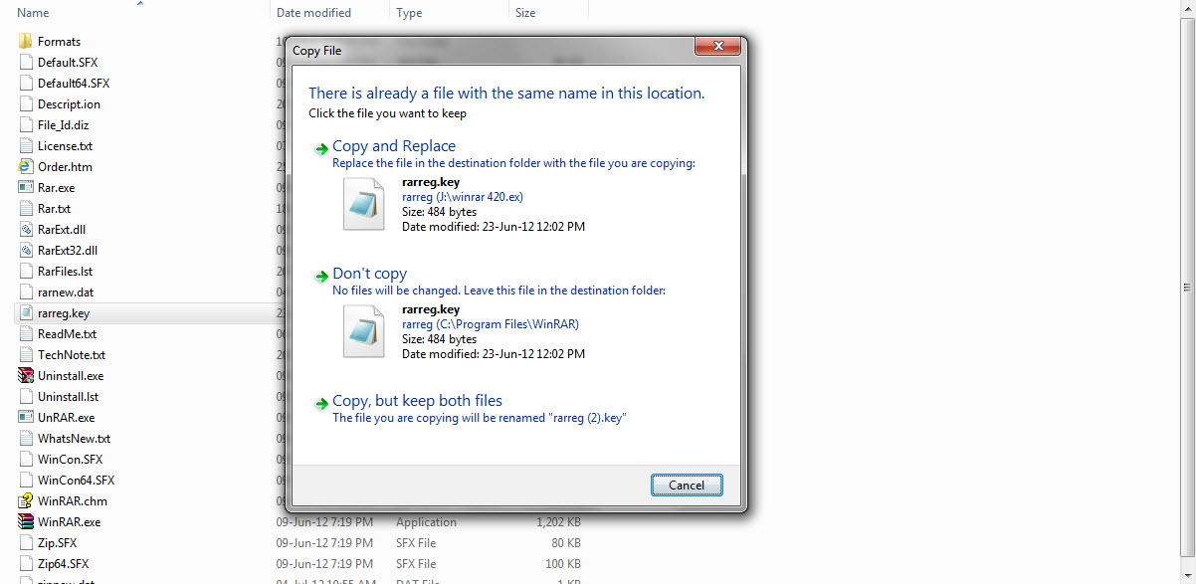Select the UnRAR.exe application icon
This screenshot has width=1196, height=584.
(26, 417)
